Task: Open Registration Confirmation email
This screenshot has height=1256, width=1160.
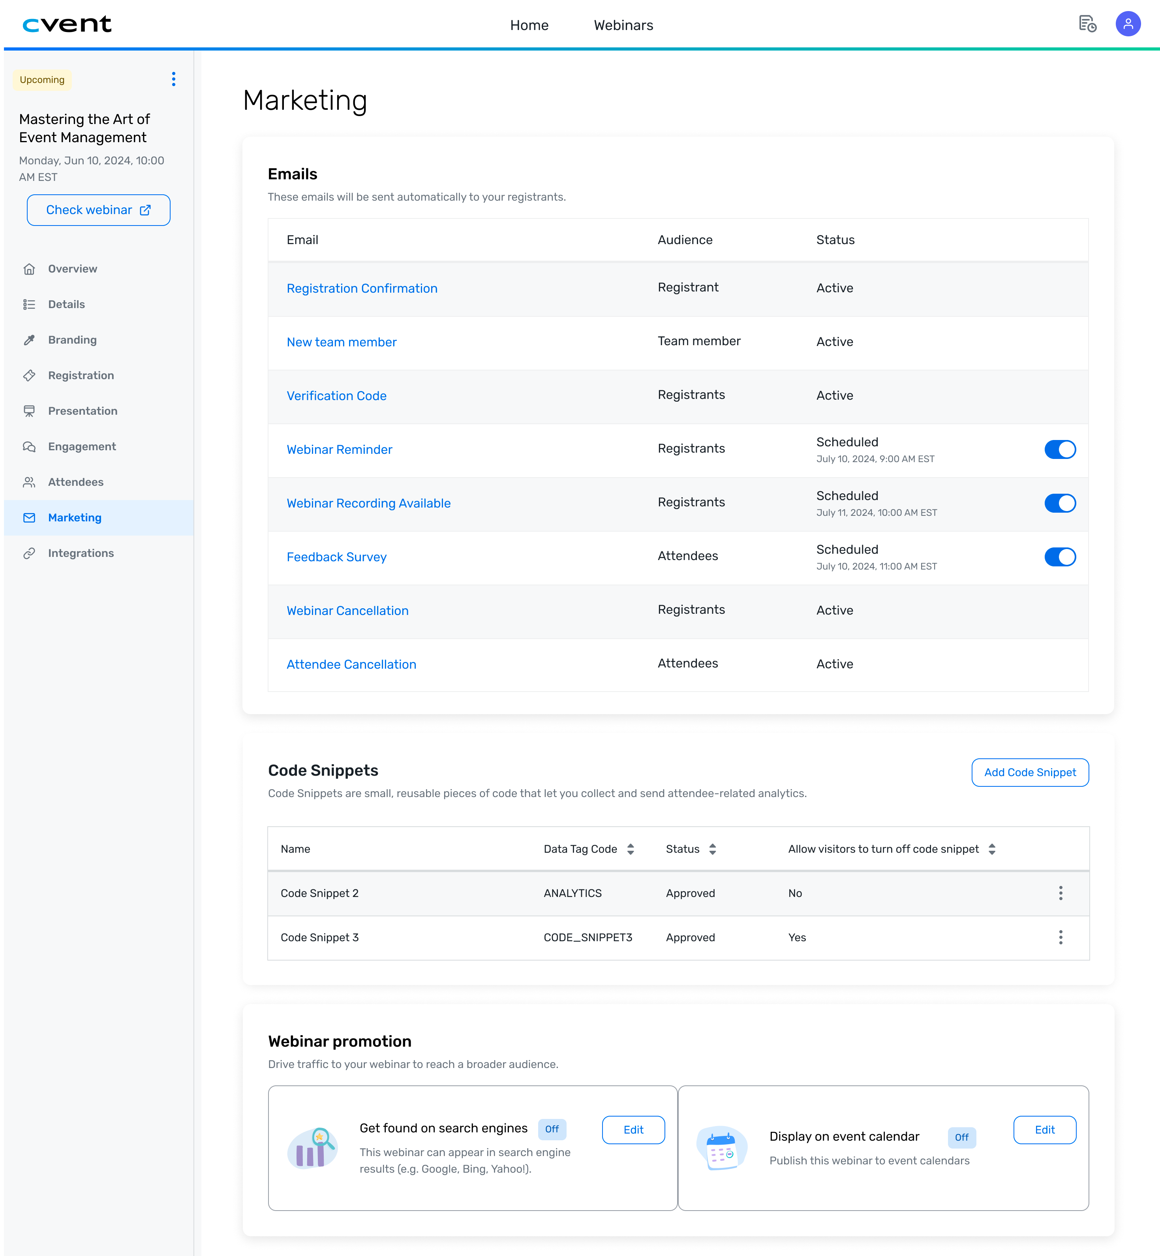Action: (x=362, y=288)
